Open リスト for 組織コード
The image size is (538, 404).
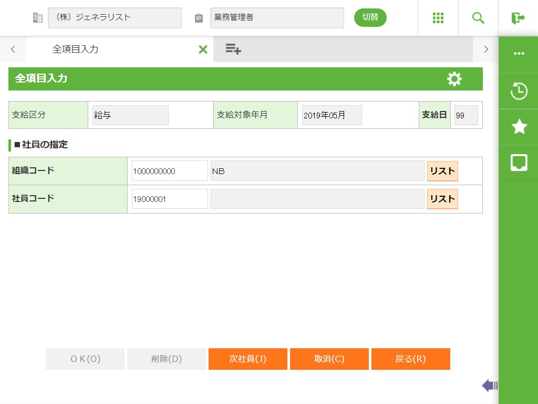(442, 171)
